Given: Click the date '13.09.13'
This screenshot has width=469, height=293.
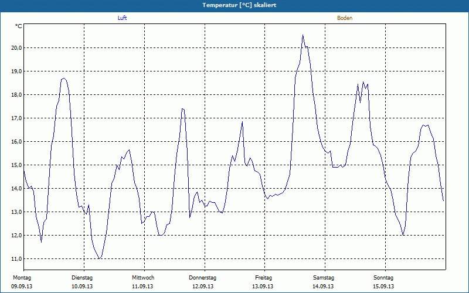Looking at the screenshot, I should pos(262,287).
